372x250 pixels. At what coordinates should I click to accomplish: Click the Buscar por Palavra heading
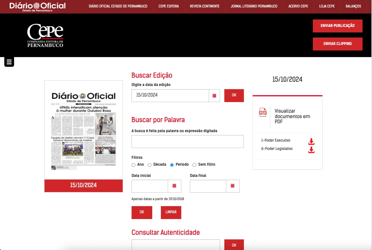(x=158, y=120)
